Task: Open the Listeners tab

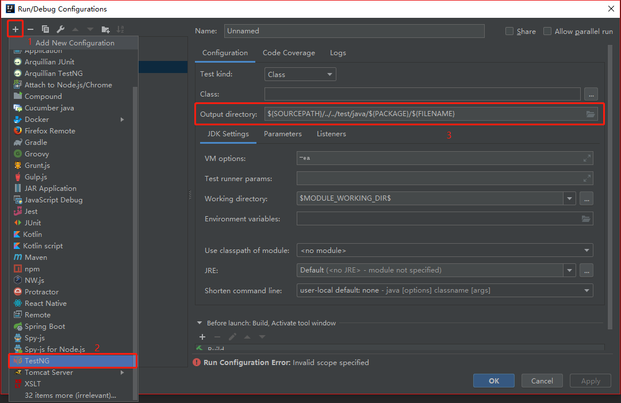Action: [x=331, y=134]
